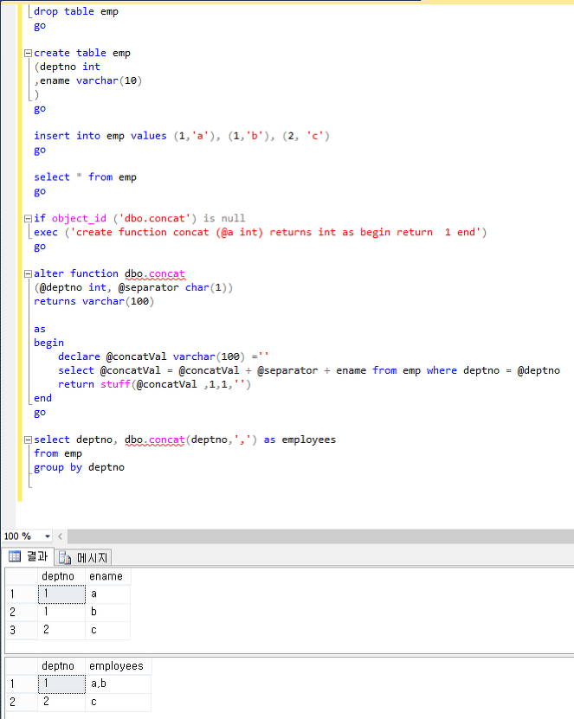Switch to the 결과 results tab
The height and width of the screenshot is (719, 574).
[x=29, y=556]
